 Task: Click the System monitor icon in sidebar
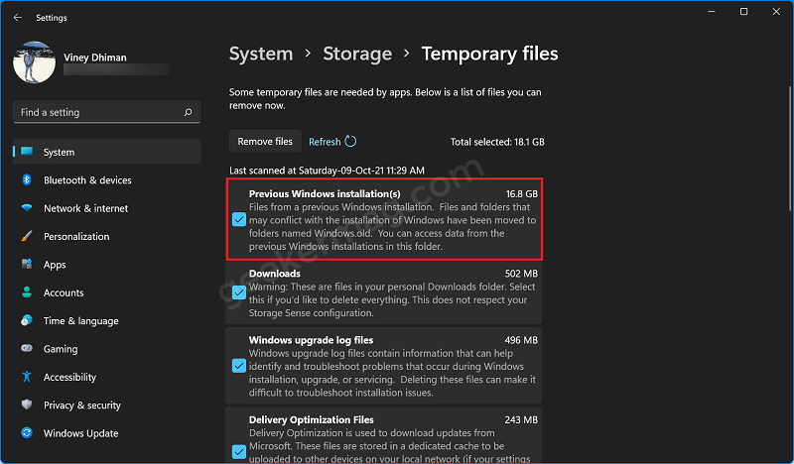pos(27,152)
